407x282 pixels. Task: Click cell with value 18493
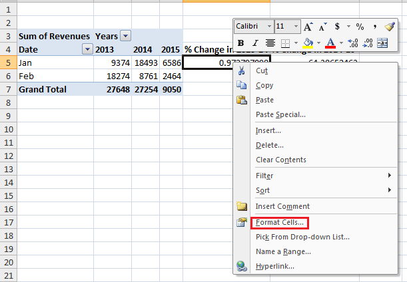pyautogui.click(x=146, y=63)
